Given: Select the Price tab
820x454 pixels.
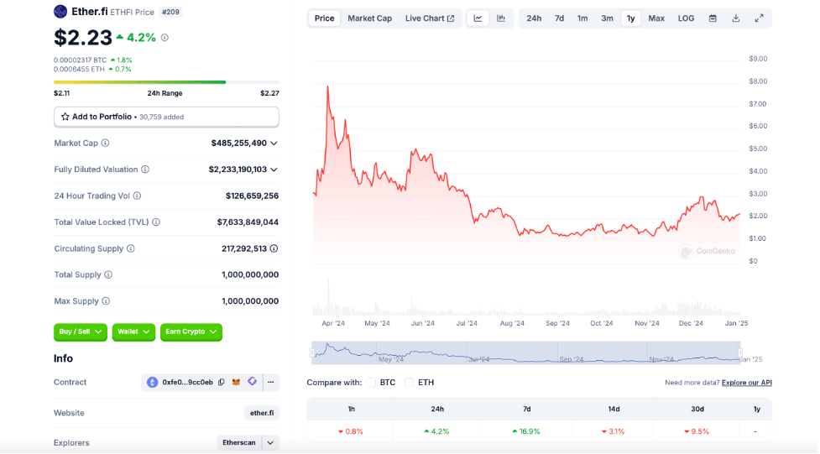Looking at the screenshot, I should tap(324, 18).
